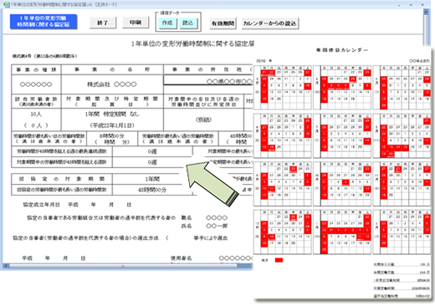Click the large green arrow graphic
The width and height of the screenshot is (435, 306).
point(212,183)
